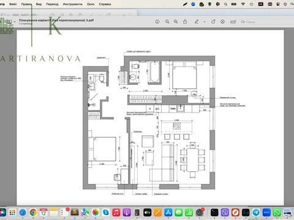Launch Google Chrome from the Dock
Screen dimensions: 294x220
coord(33,213)
